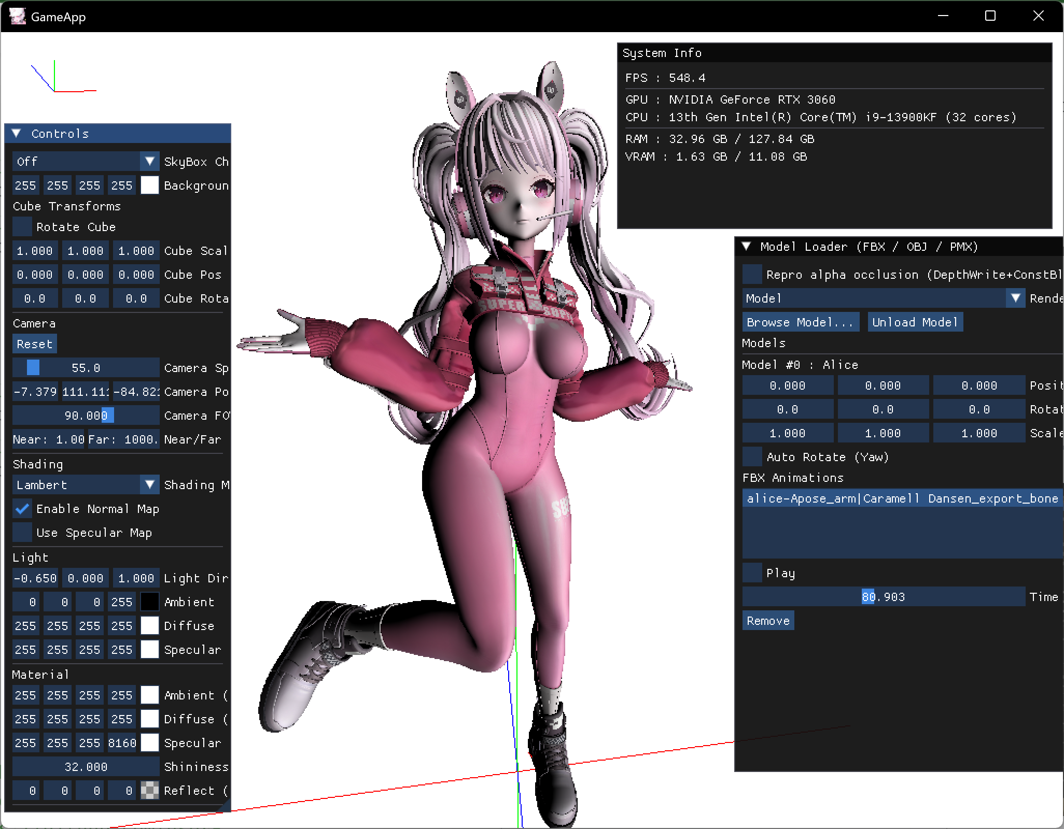Click the Shininess value field
1064x829 pixels.
tap(86, 767)
